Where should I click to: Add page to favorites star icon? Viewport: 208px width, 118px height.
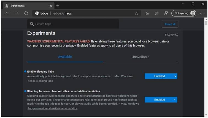[136, 13]
